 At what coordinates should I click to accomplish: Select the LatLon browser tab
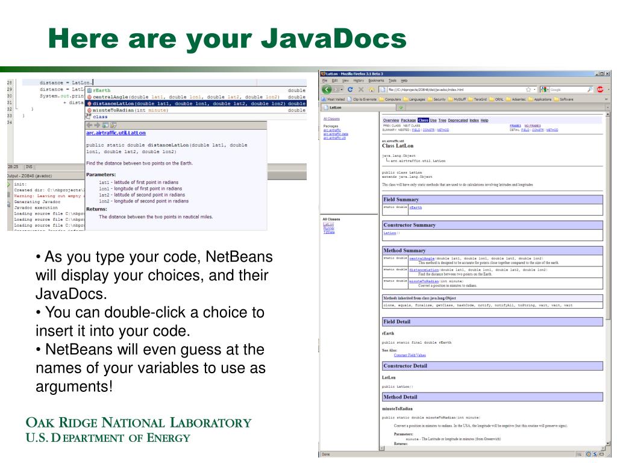coord(359,107)
